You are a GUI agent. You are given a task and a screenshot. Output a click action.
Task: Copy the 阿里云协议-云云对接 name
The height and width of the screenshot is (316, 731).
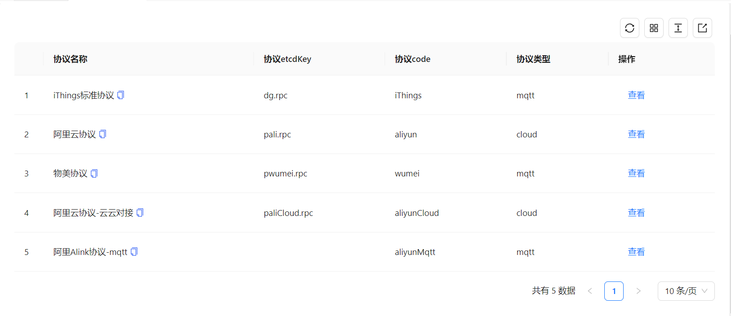[140, 213]
